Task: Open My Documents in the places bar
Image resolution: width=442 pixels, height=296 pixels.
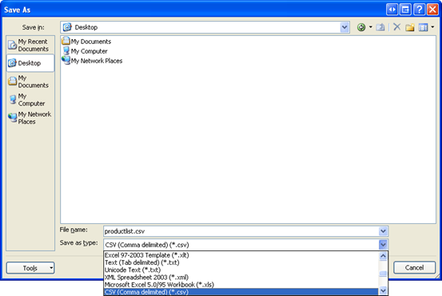Action: coord(30,82)
